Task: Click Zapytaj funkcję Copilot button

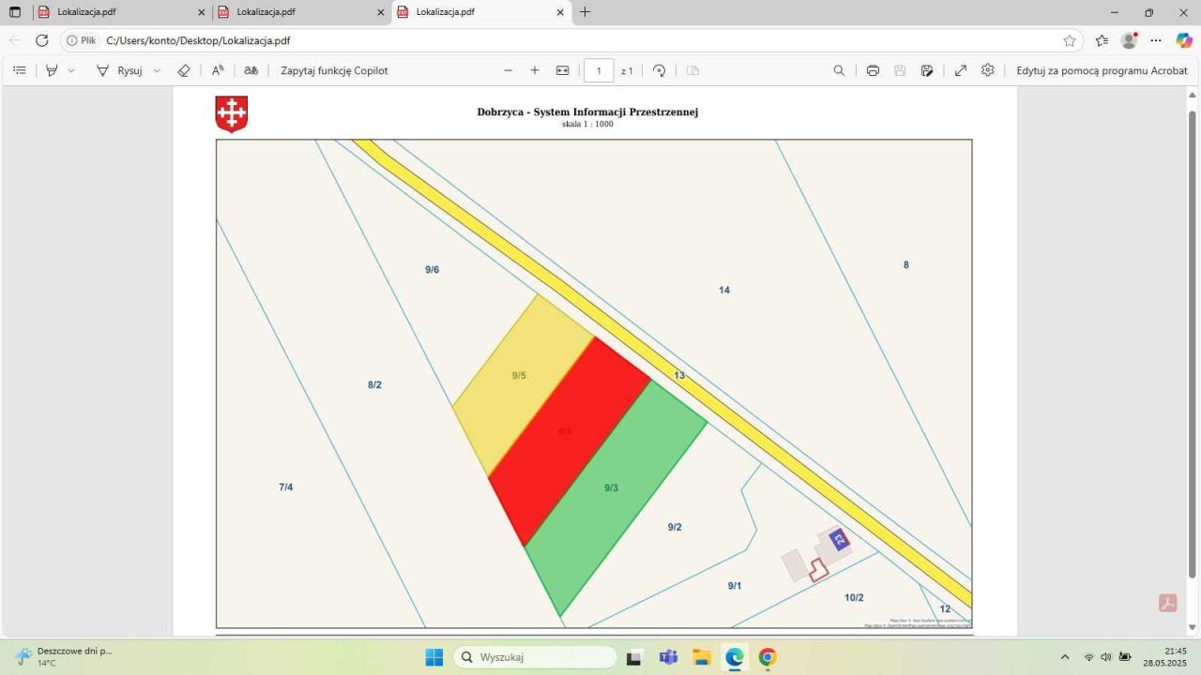Action: [334, 70]
